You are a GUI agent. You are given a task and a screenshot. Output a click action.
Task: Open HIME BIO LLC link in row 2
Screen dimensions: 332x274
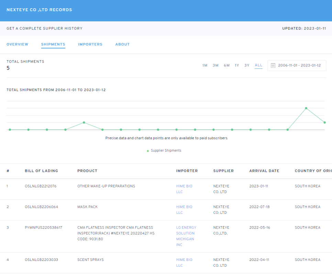[184, 210]
